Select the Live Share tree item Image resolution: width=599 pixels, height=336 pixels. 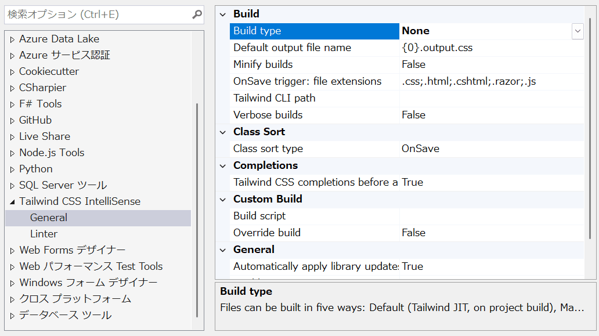45,136
